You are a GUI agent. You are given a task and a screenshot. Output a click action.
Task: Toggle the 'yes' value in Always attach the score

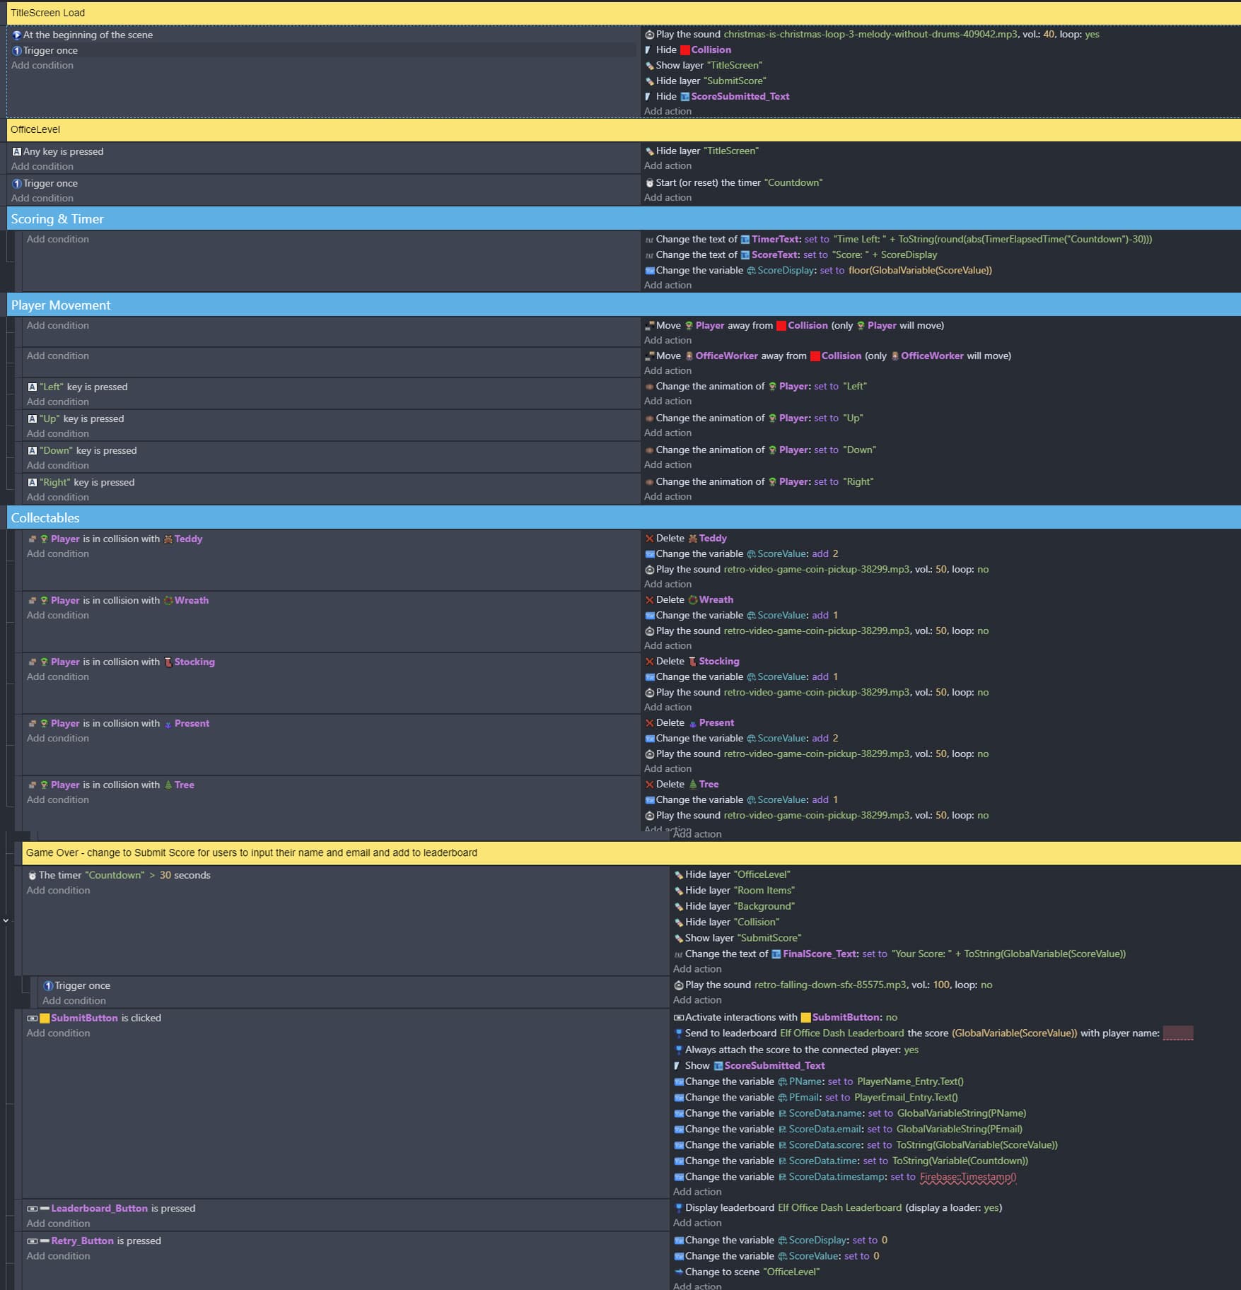pos(911,1050)
